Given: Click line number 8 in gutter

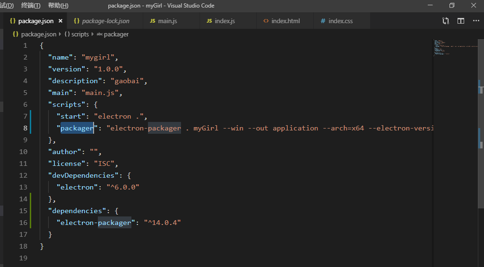Looking at the screenshot, I should tap(26, 128).
